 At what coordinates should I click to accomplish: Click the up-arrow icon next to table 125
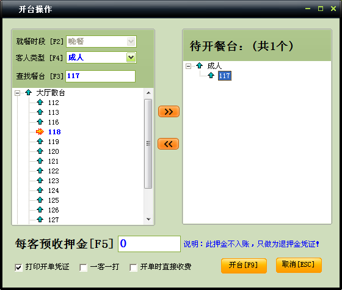[x=40, y=200]
